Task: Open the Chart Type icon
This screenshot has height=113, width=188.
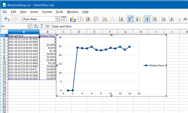Action: [x=73, y=19]
